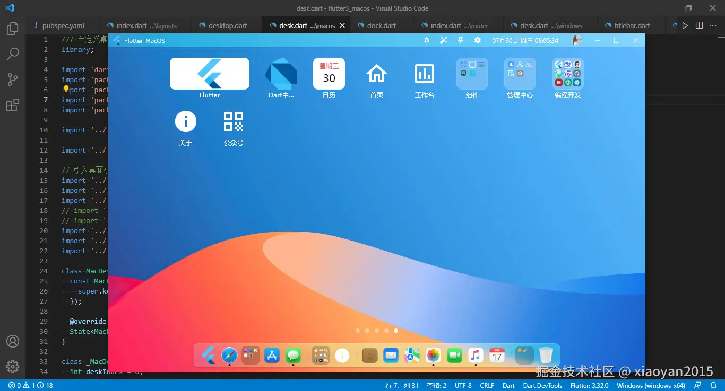
Task: Toggle the pin window icon in titlebar
Action: click(461, 40)
